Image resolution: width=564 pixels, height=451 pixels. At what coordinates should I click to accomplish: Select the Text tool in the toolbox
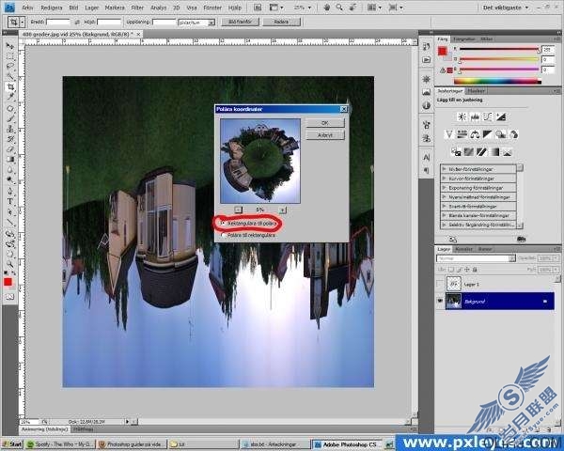click(10, 202)
